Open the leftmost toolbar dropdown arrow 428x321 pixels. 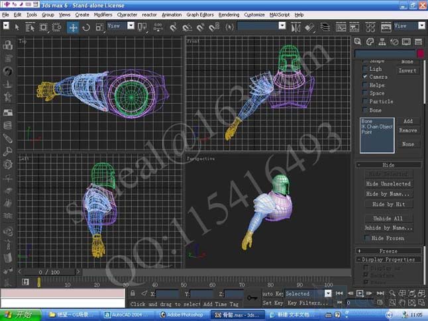point(6,26)
